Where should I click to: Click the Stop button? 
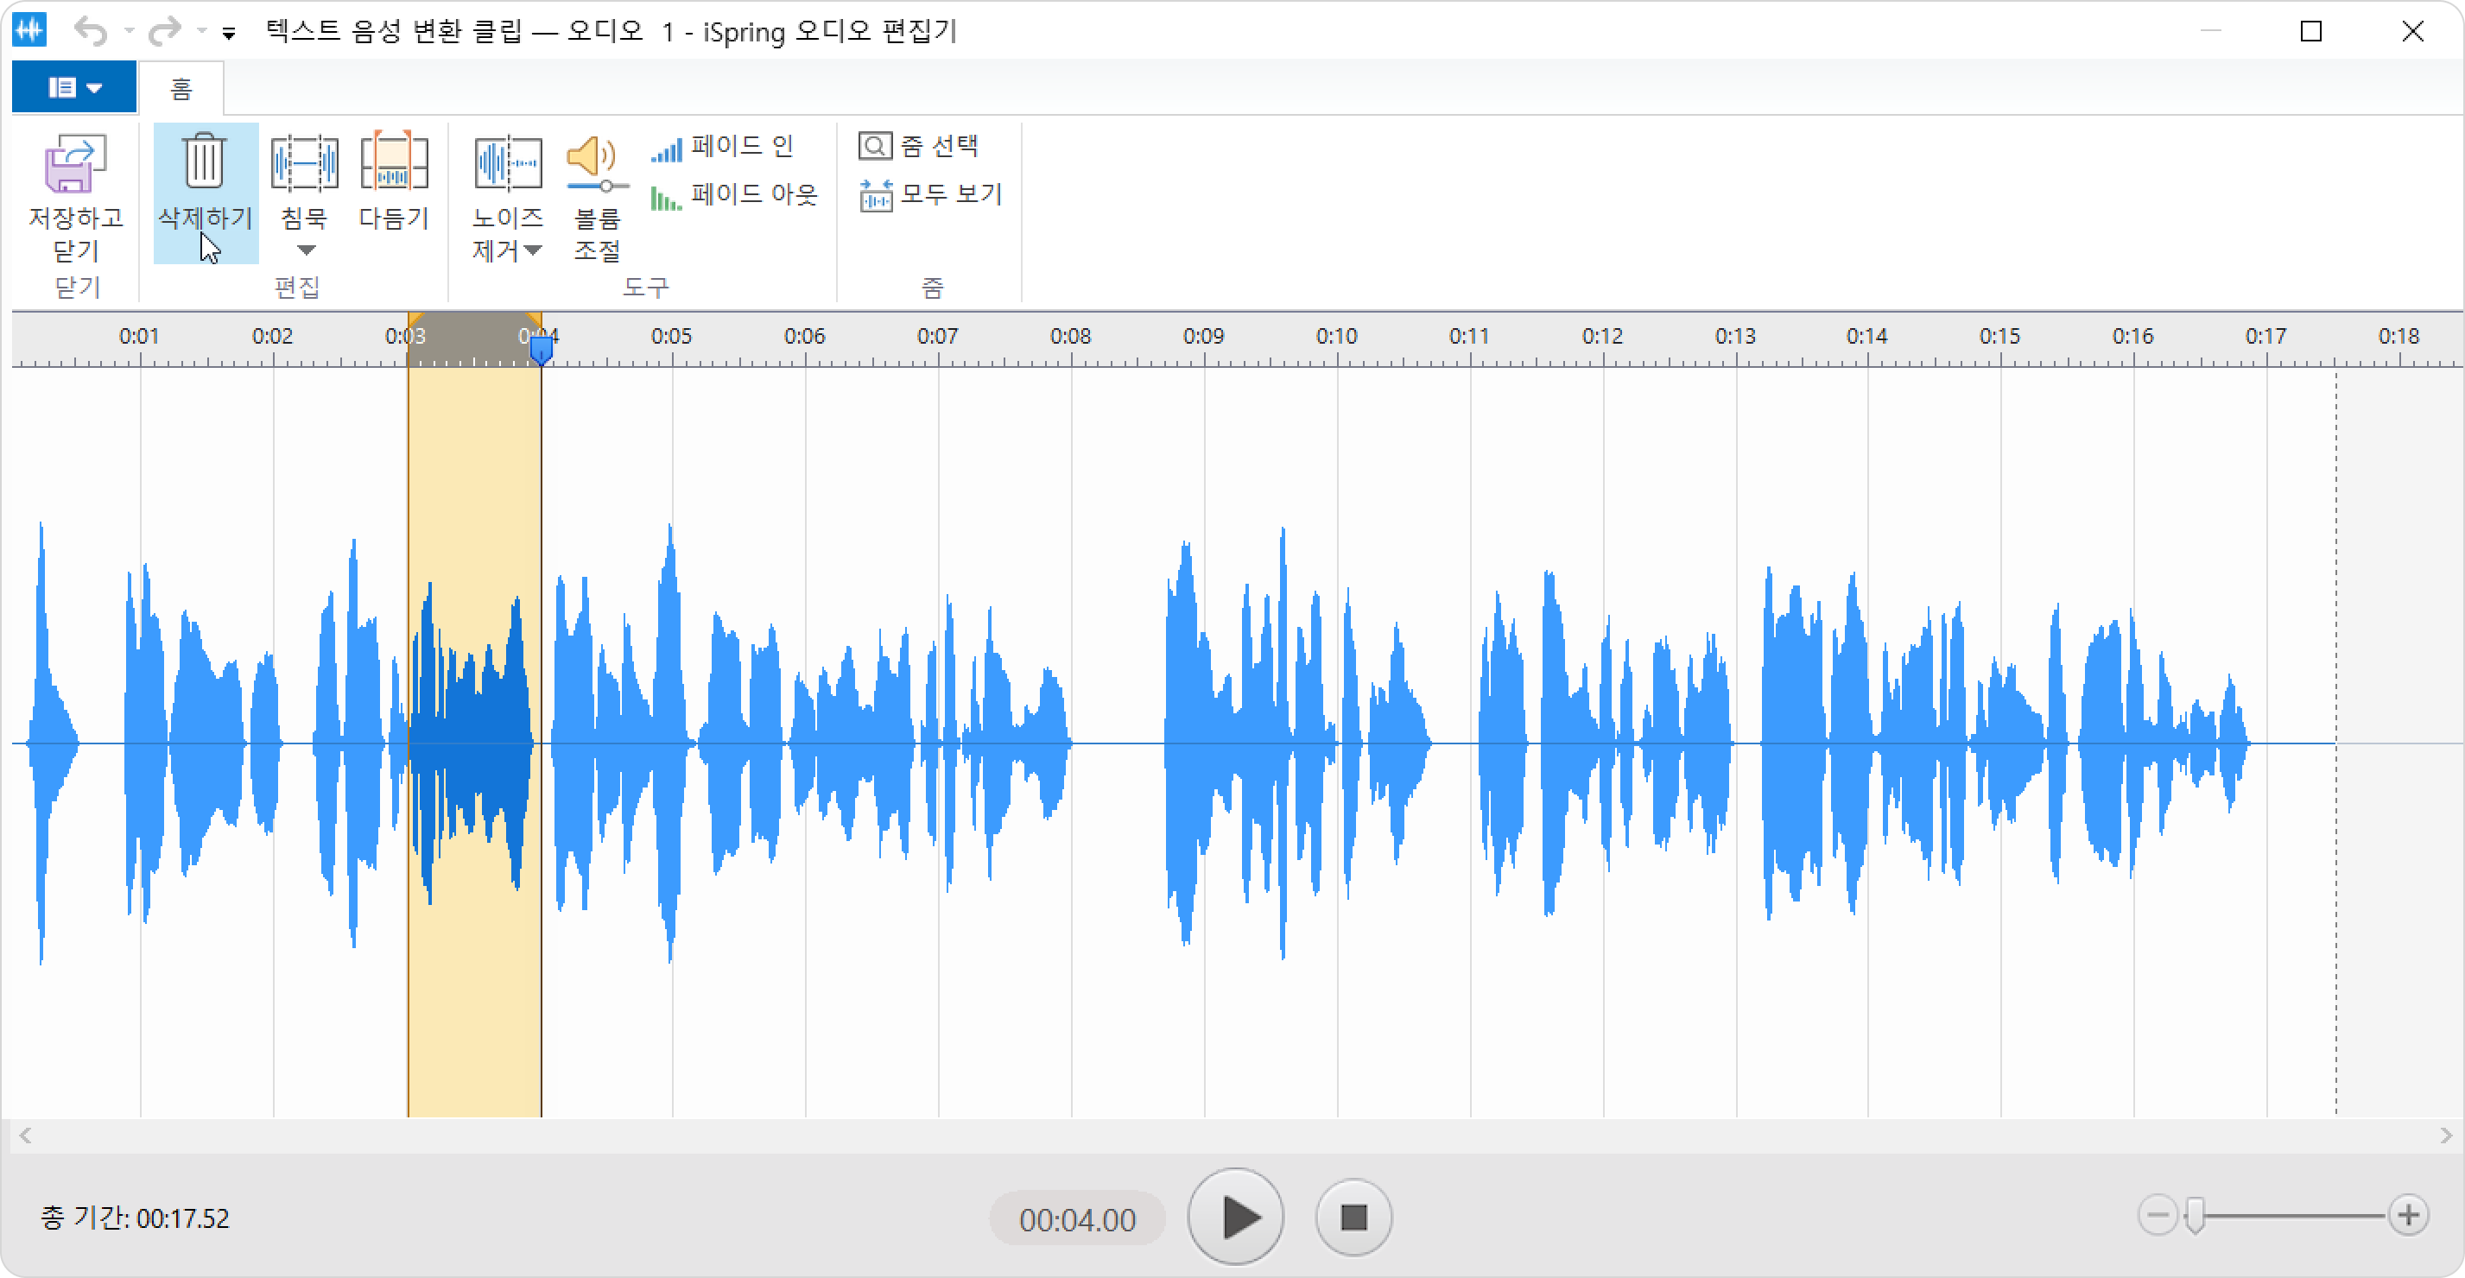1353,1218
